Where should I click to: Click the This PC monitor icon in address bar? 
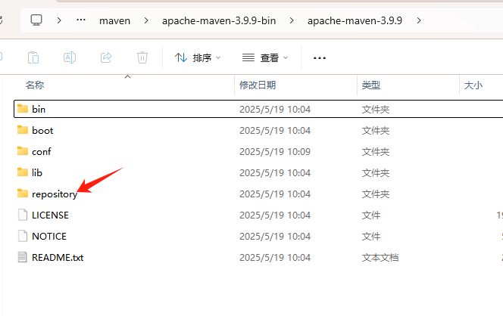[x=36, y=20]
